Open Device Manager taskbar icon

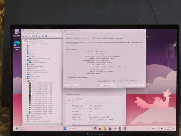click(x=115, y=128)
